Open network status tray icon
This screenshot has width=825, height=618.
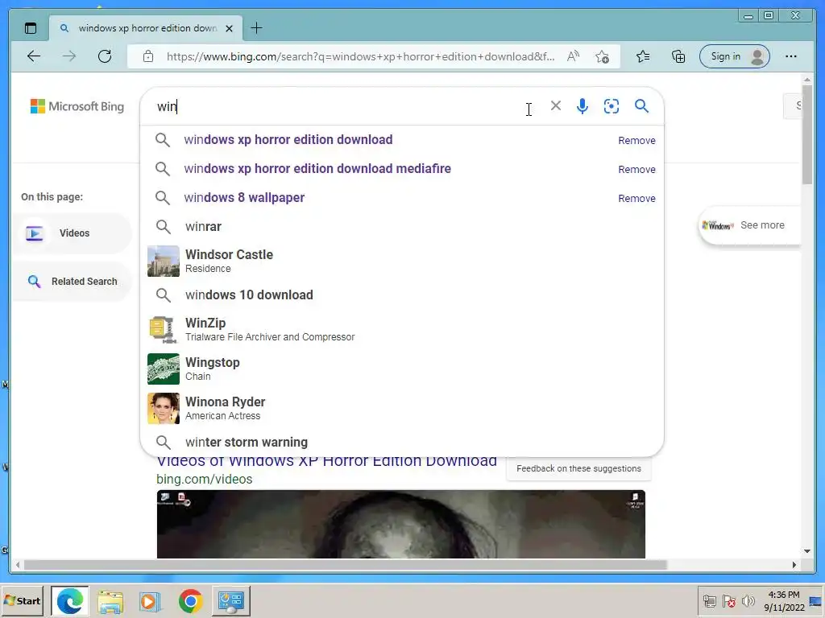tap(710, 600)
